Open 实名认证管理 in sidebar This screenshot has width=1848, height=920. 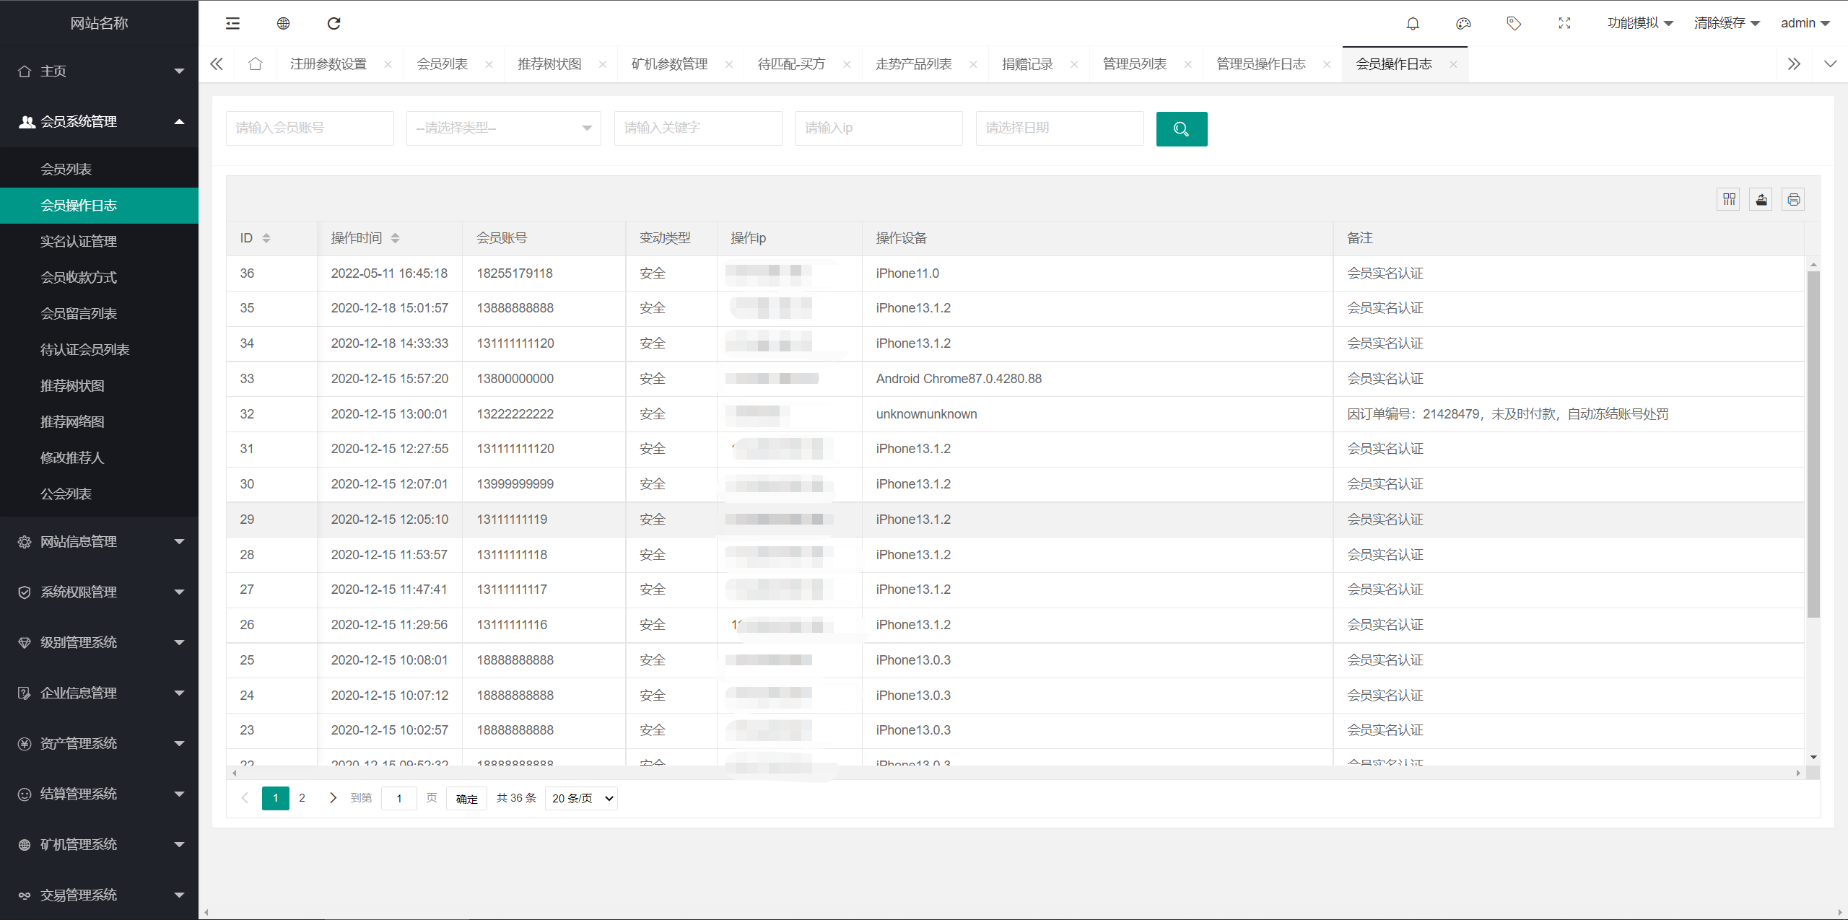click(x=79, y=241)
